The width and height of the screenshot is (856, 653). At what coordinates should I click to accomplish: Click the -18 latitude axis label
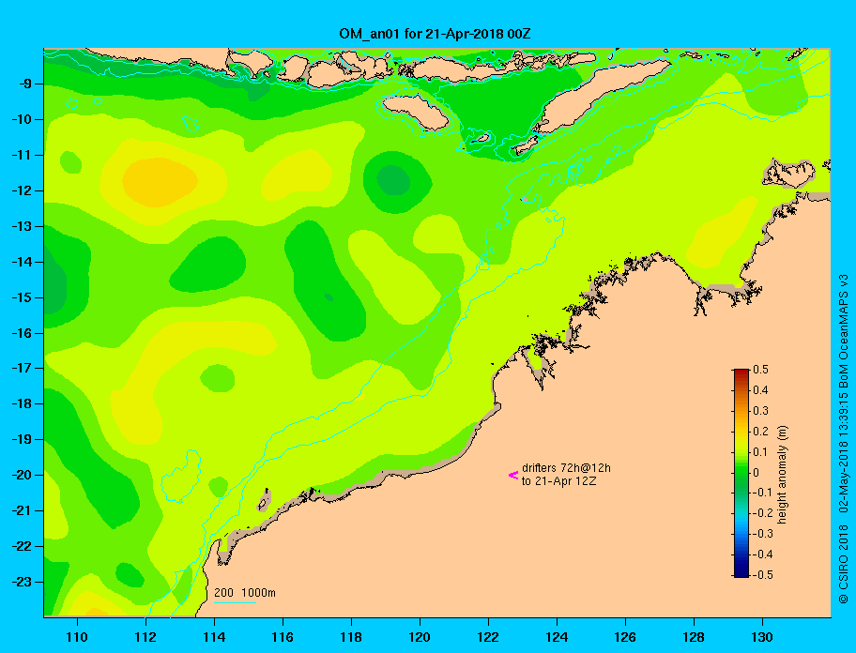[21, 403]
